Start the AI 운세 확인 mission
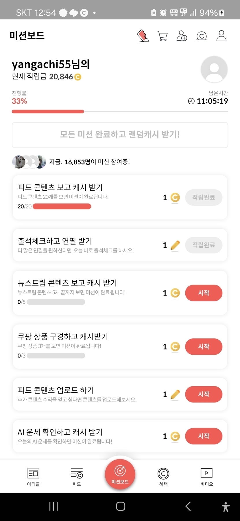240x521 pixels. pos(204,436)
